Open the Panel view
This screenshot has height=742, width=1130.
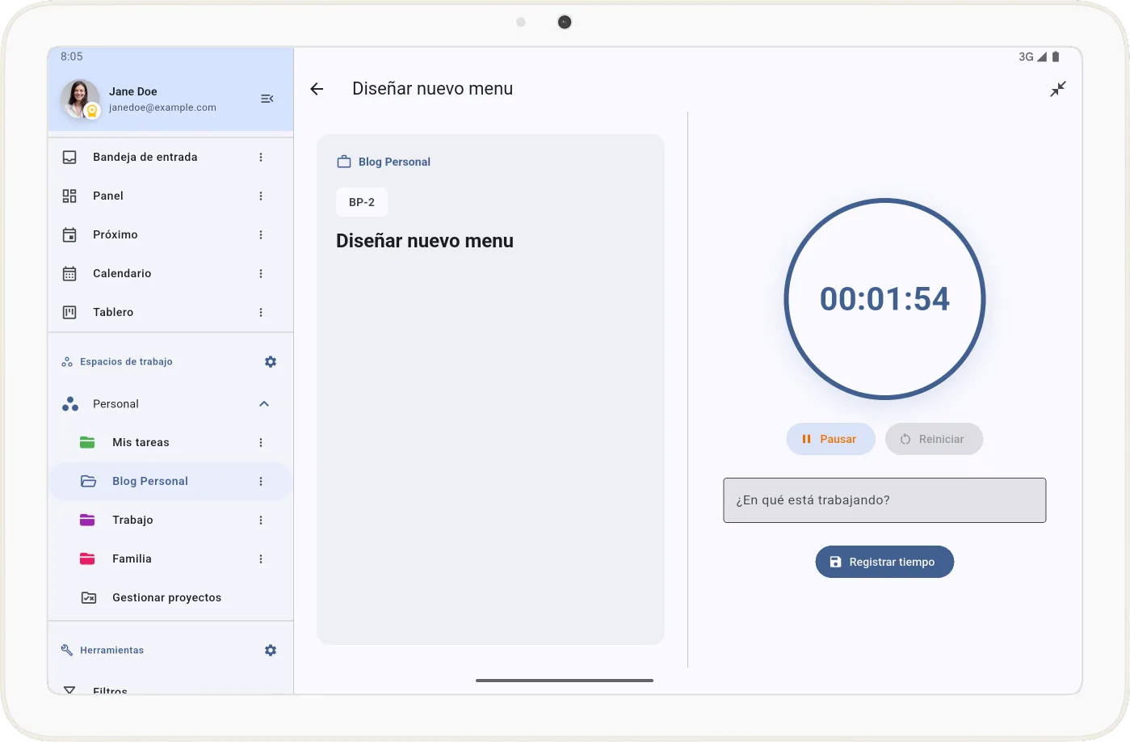tap(170, 196)
